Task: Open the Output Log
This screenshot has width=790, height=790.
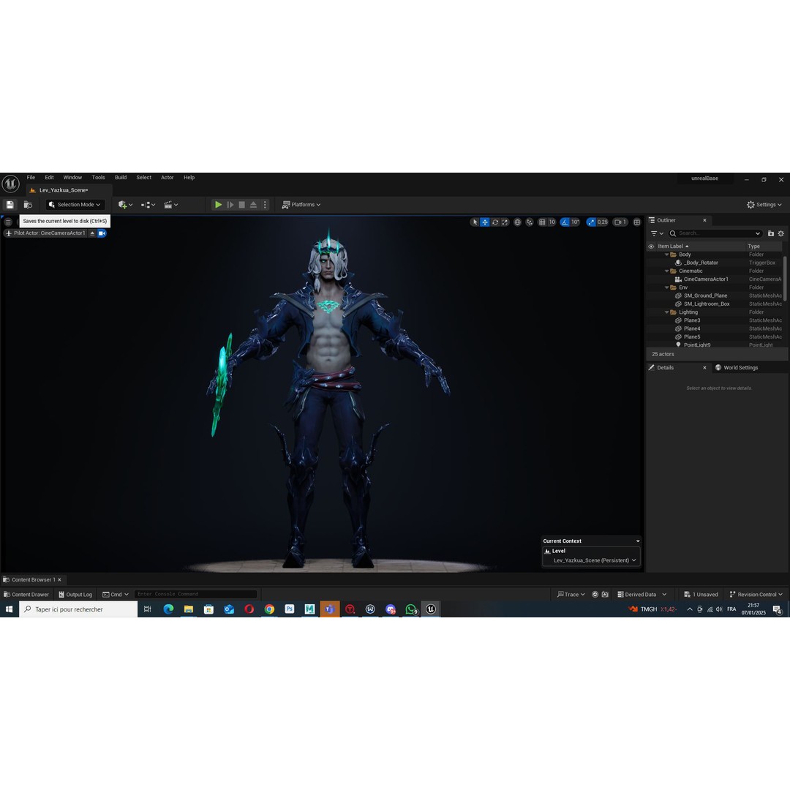Action: (x=75, y=595)
